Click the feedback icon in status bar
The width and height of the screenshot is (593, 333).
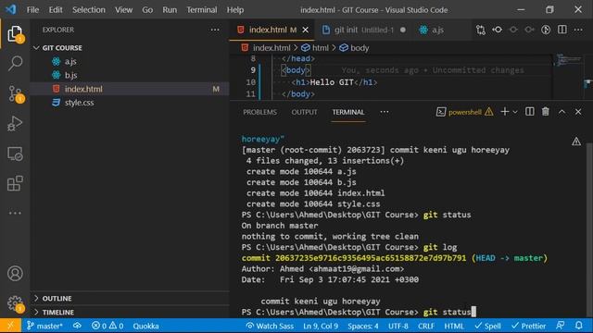pyautogui.click(x=561, y=326)
